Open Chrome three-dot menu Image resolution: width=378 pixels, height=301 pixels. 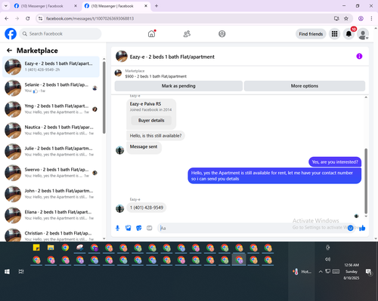pos(371,18)
